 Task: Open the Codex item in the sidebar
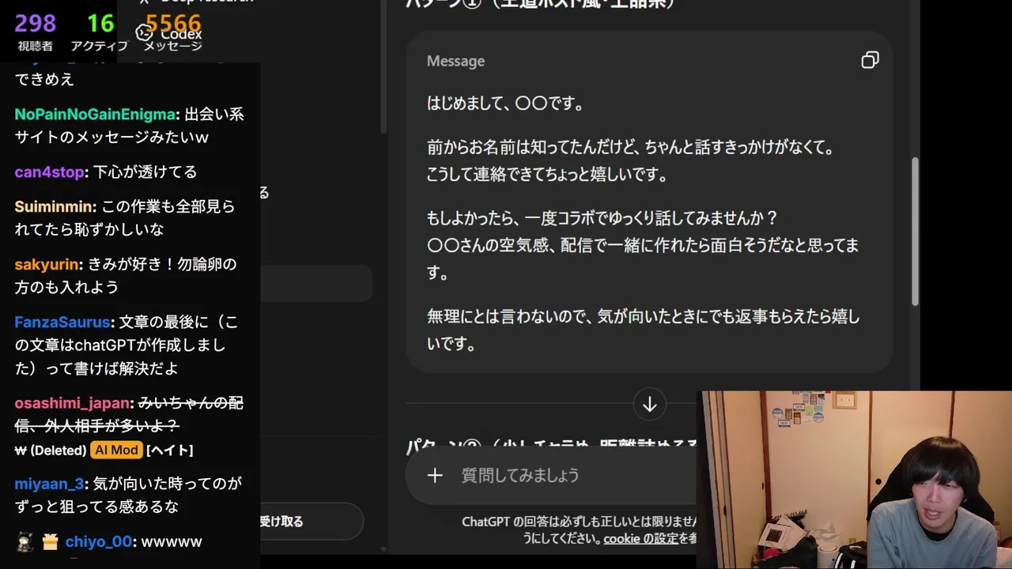pyautogui.click(x=168, y=33)
